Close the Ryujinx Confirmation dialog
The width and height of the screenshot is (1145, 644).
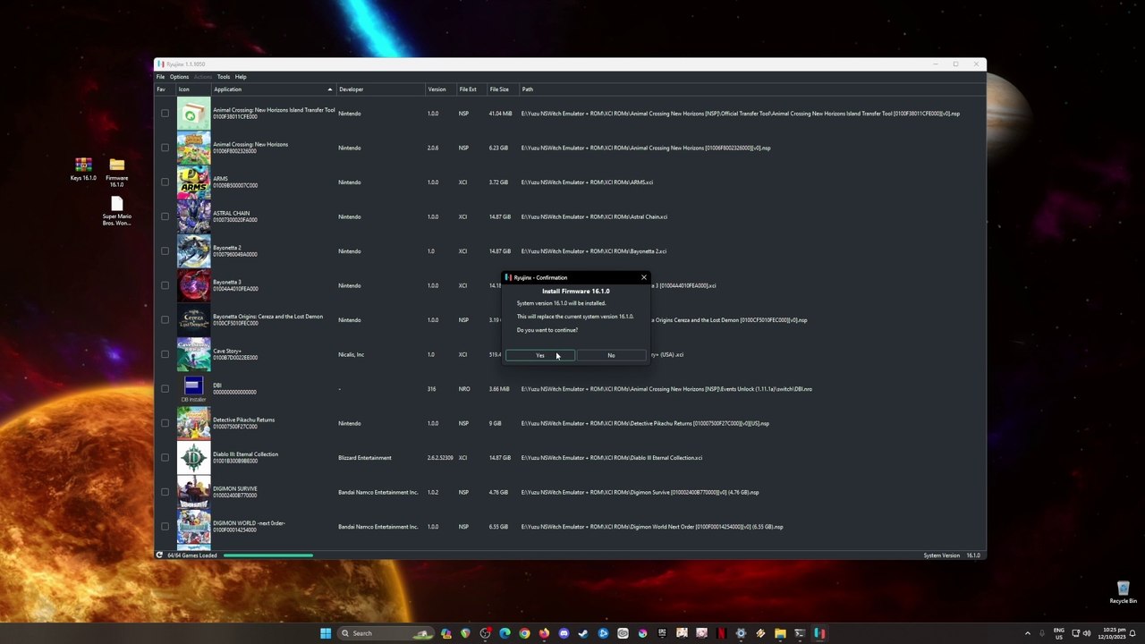click(x=643, y=277)
